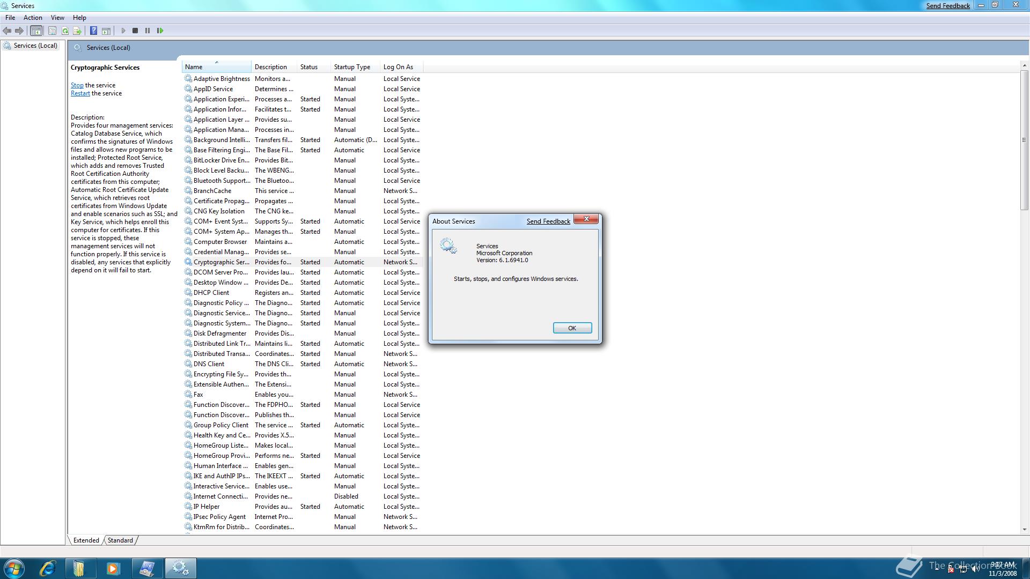This screenshot has width=1030, height=579.
Task: Select the IPsec Policy Agent service
Action: click(x=303, y=517)
